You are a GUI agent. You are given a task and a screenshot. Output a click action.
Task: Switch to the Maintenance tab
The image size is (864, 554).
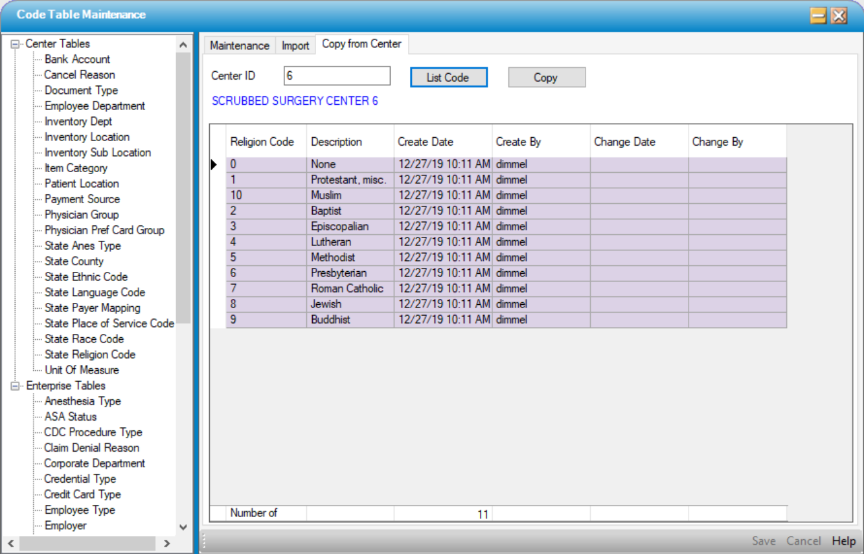[239, 46]
